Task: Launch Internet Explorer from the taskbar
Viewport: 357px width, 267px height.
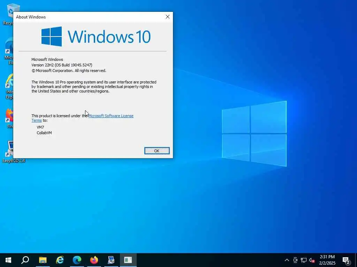Action: pos(60,260)
